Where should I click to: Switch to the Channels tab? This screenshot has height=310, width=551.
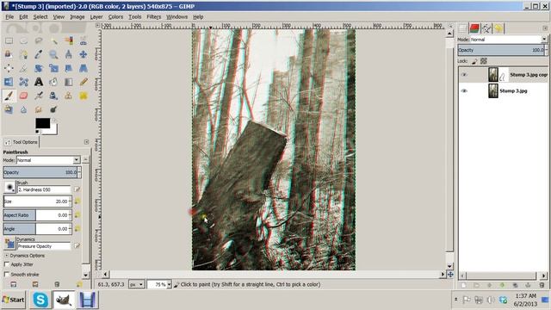(474, 28)
